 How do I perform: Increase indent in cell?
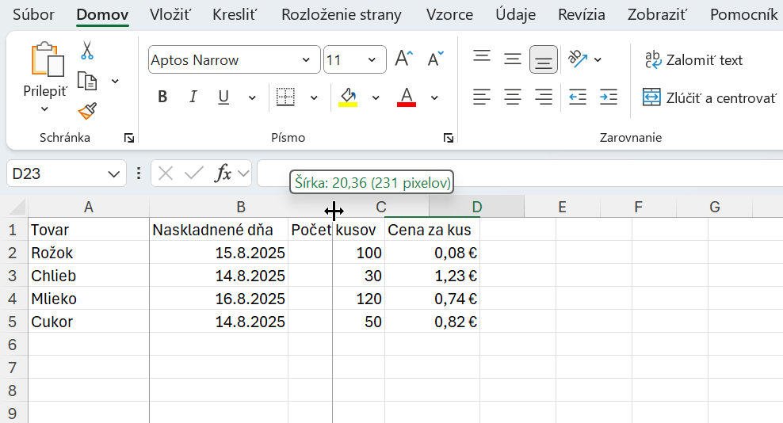tap(608, 97)
